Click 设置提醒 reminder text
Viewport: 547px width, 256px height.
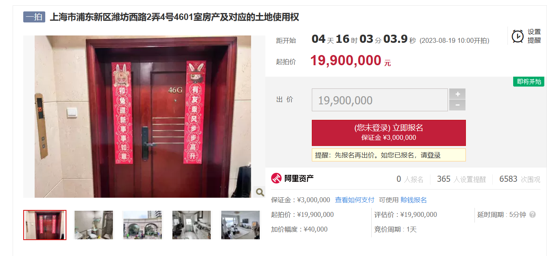point(534,36)
